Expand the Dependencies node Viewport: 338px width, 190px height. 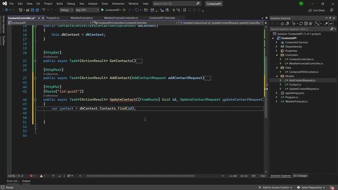277,46
